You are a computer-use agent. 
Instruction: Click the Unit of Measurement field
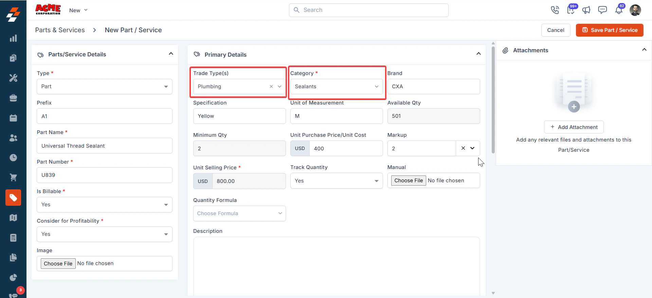(337, 116)
